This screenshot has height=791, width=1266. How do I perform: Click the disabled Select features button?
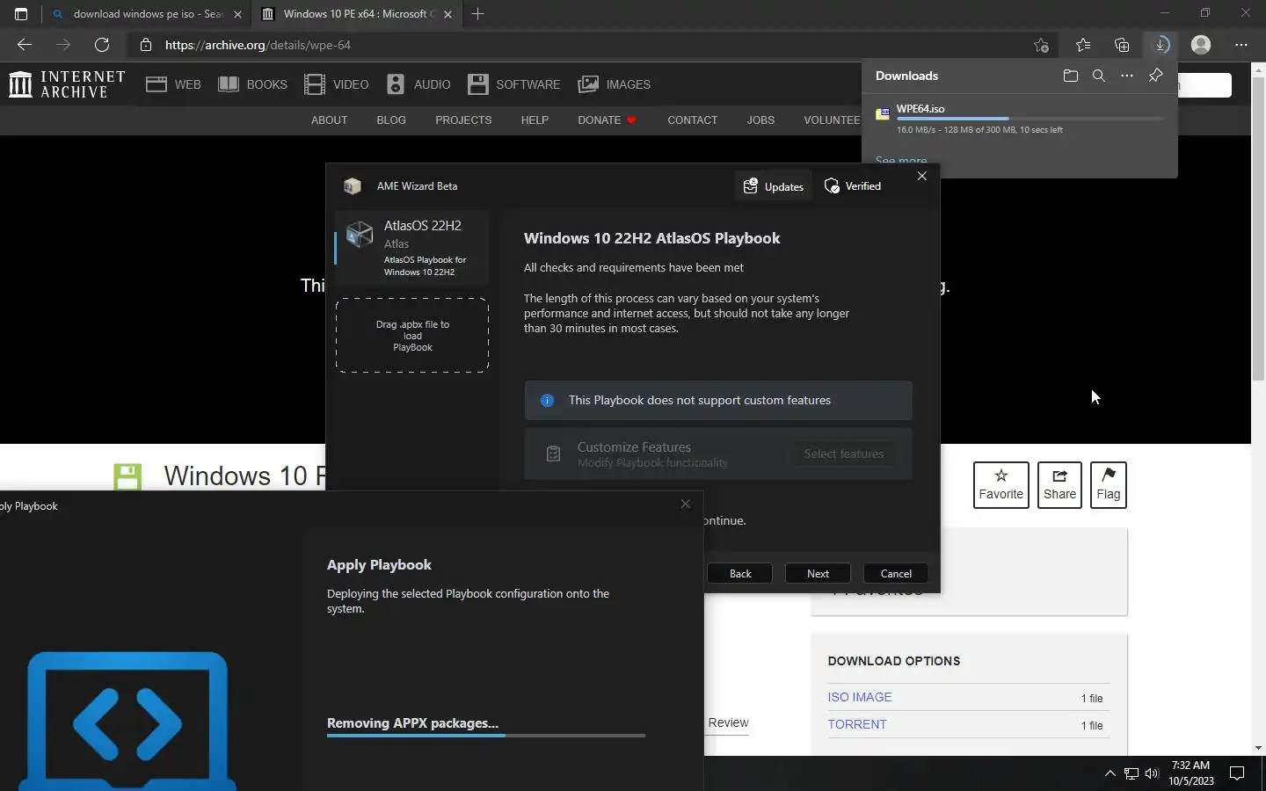[843, 454]
